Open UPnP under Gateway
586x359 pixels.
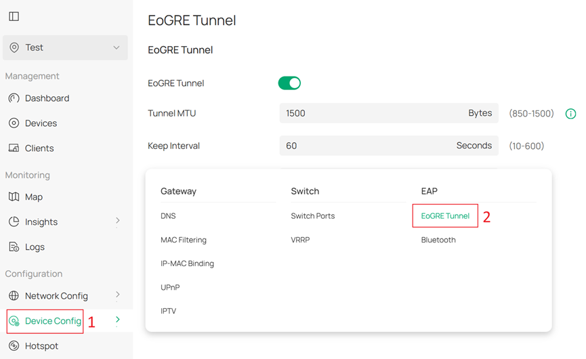point(170,287)
